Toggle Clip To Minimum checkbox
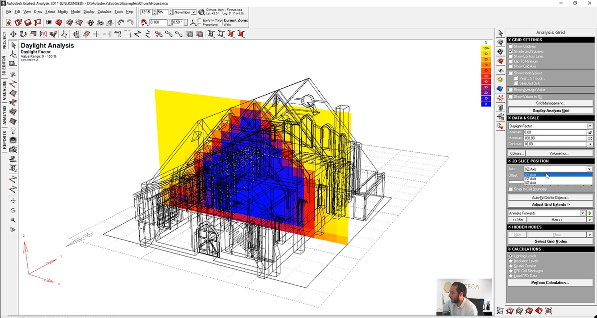 [510, 61]
